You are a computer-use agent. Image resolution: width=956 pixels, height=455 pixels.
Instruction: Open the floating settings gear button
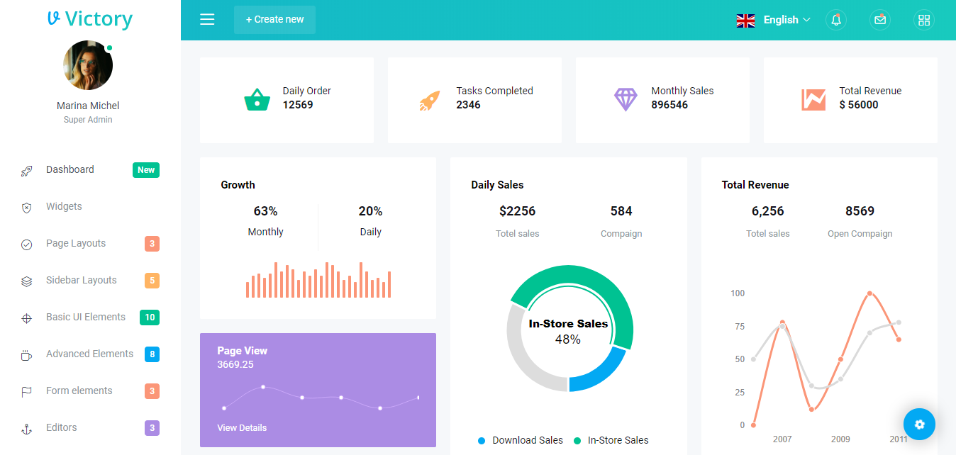pos(919,424)
